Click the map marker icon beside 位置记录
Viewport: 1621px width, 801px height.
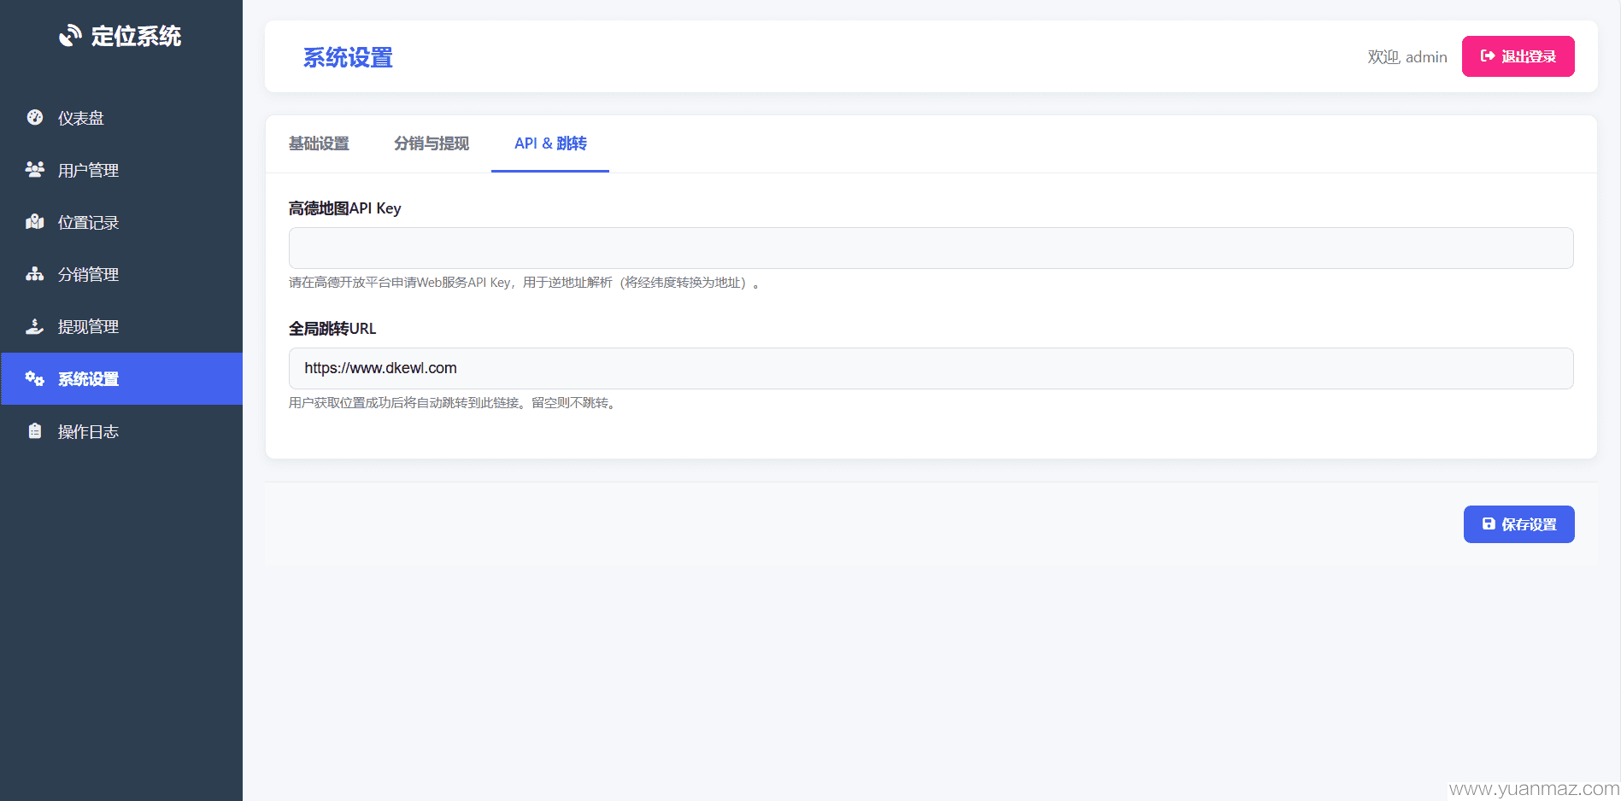[35, 222]
